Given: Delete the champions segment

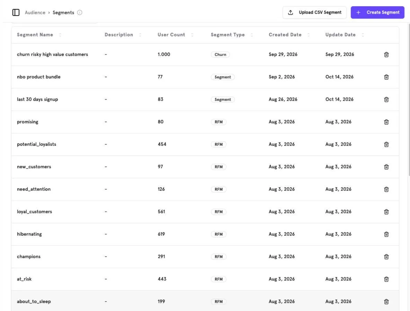Looking at the screenshot, I should click(x=386, y=256).
